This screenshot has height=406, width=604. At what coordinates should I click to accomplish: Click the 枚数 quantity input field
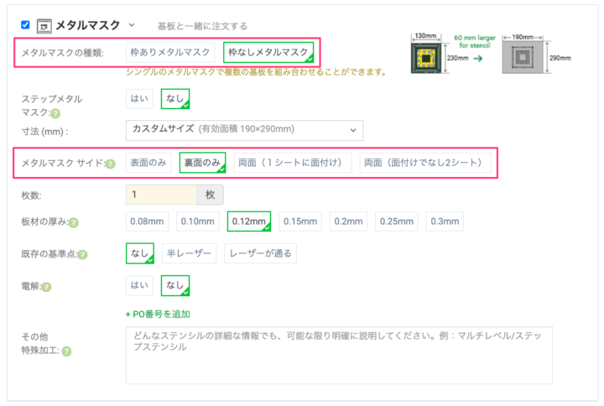pos(160,195)
